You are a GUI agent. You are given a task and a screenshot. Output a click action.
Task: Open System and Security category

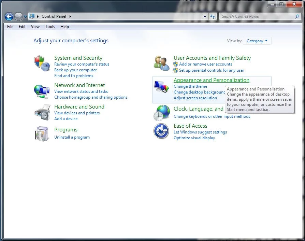(x=78, y=58)
